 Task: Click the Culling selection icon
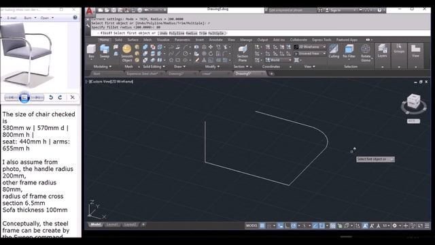point(334,51)
